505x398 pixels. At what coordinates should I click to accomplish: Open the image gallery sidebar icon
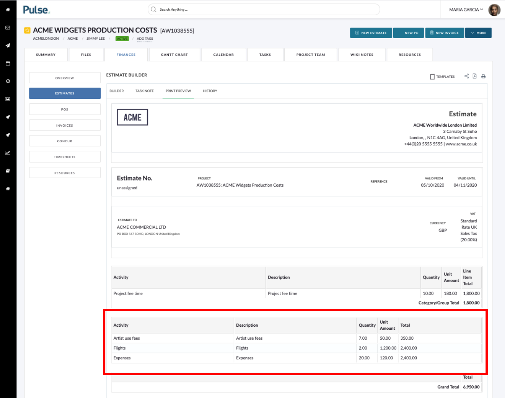[x=8, y=99]
